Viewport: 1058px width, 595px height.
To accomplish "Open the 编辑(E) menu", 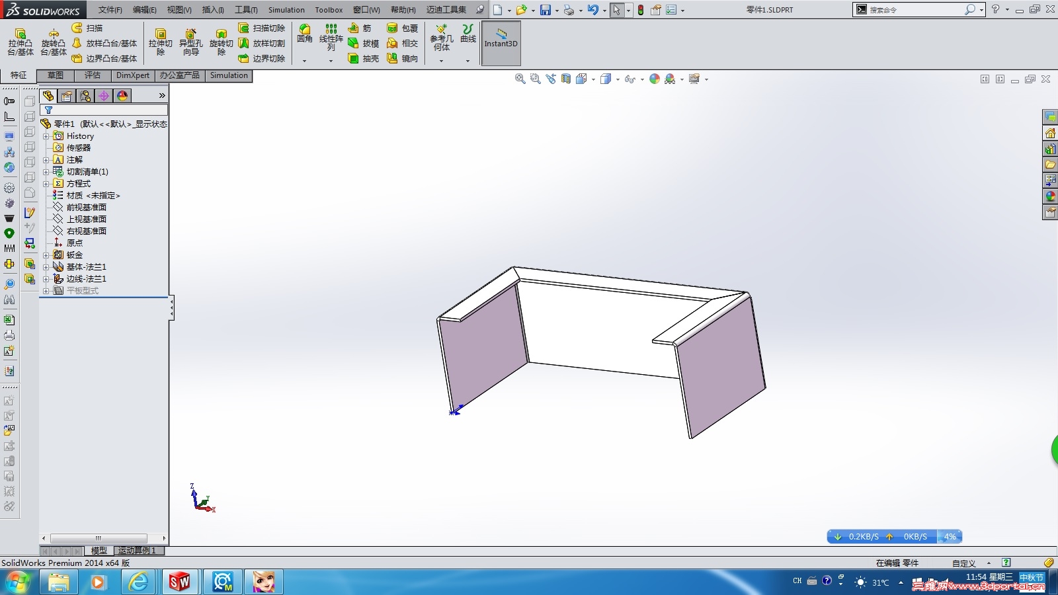I will point(144,10).
